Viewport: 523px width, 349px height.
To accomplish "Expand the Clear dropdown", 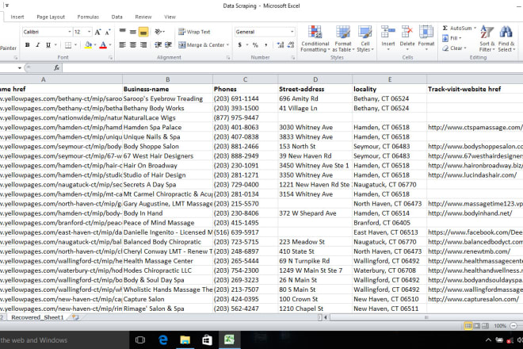I will 465,48.
